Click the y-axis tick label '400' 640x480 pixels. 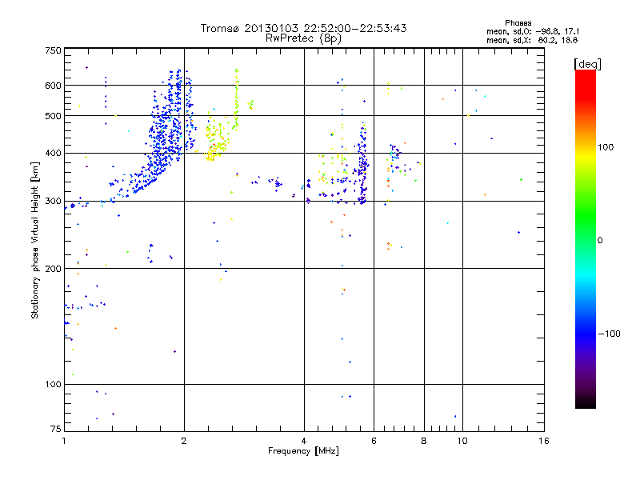tap(53, 153)
